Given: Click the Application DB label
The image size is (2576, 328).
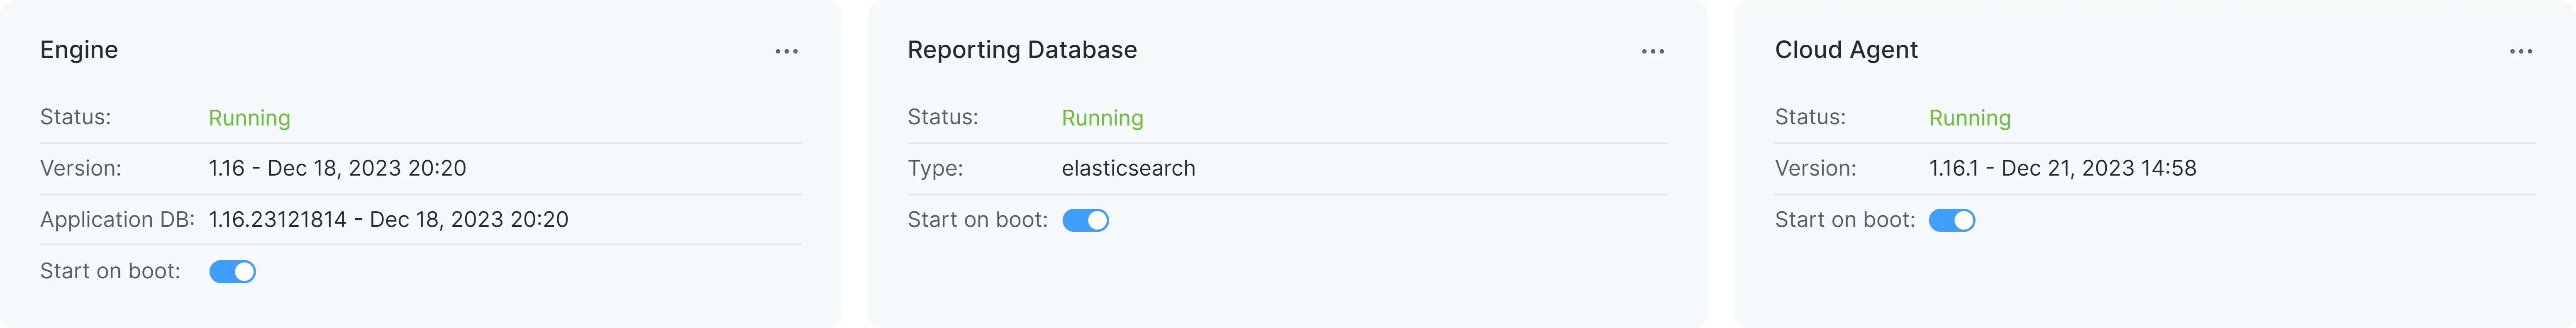Looking at the screenshot, I should point(117,219).
